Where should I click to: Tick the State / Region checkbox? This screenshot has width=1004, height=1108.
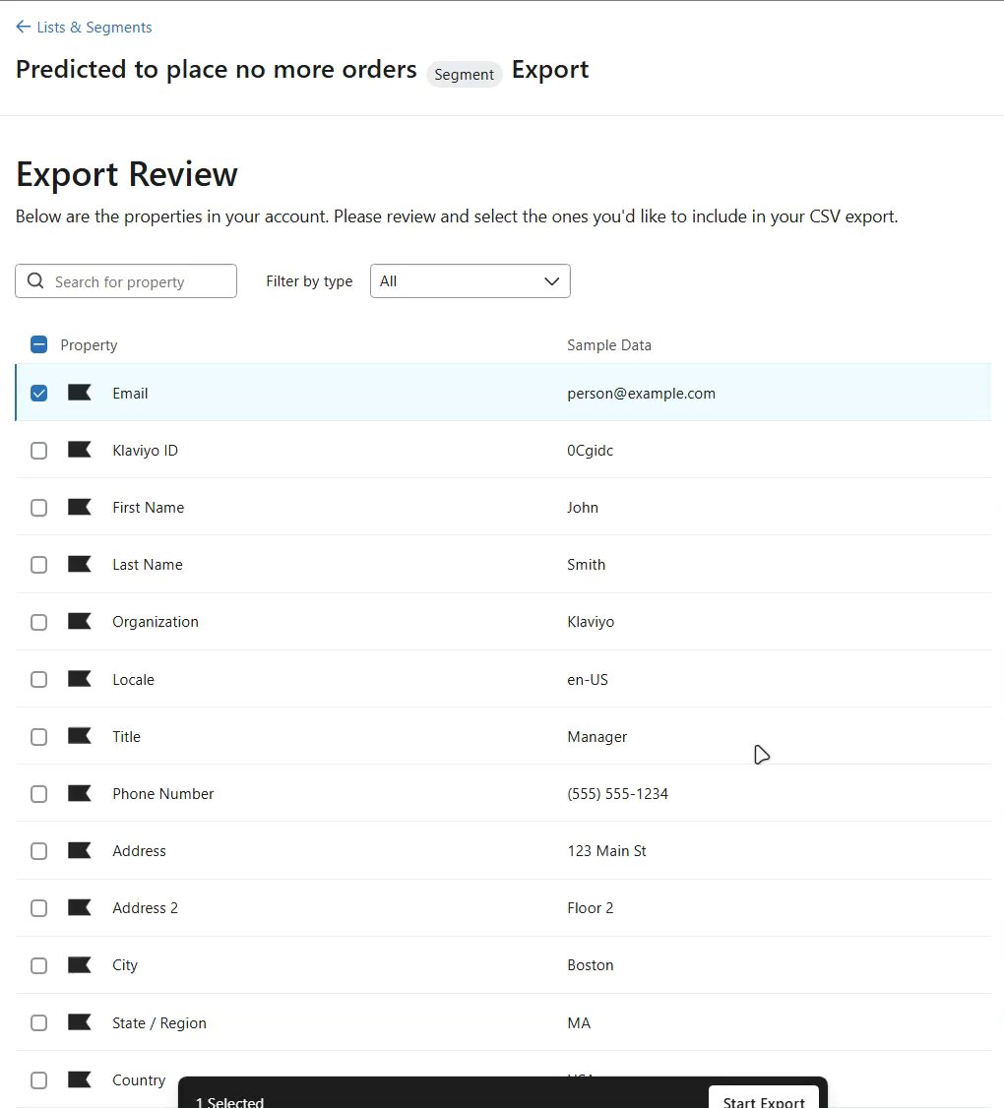(x=39, y=1023)
